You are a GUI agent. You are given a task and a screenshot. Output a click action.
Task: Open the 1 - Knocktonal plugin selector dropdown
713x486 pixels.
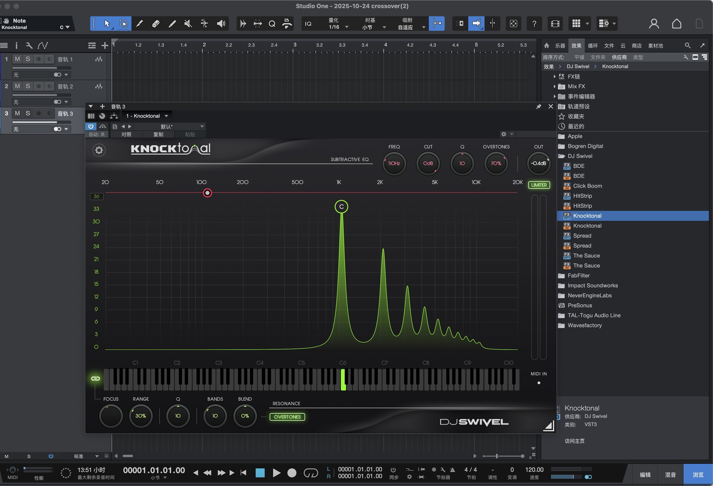[x=147, y=116]
